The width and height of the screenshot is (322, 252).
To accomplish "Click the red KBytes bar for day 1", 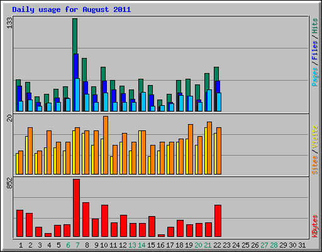I will [20, 223].
